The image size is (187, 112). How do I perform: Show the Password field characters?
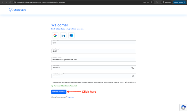coord(133,68)
